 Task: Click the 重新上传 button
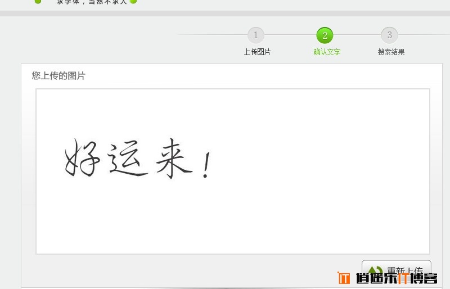click(x=397, y=270)
